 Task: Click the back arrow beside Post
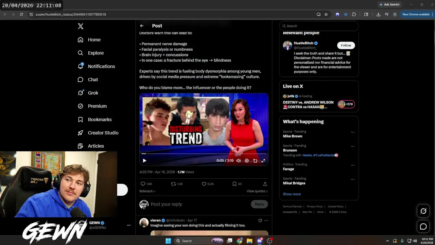(x=142, y=26)
